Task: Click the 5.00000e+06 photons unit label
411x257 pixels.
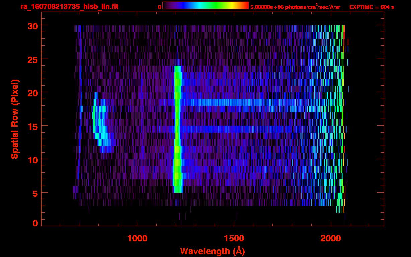Action: click(295, 7)
